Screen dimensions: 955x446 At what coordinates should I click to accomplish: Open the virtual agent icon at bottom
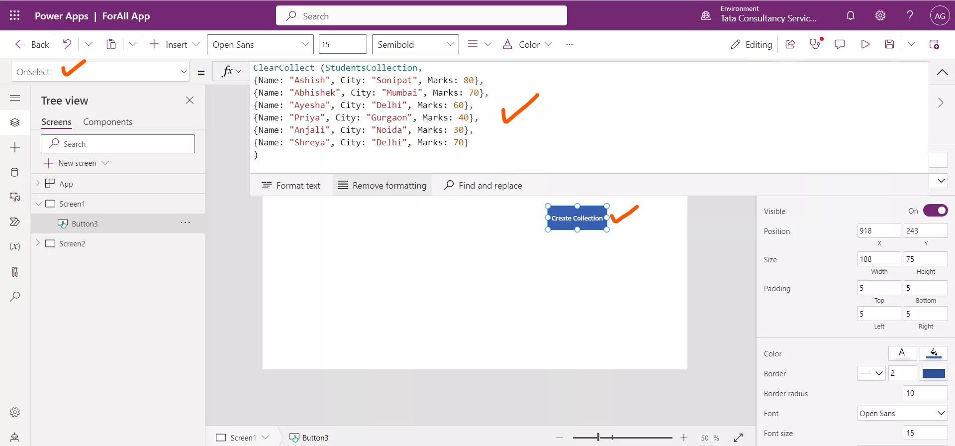click(15, 437)
